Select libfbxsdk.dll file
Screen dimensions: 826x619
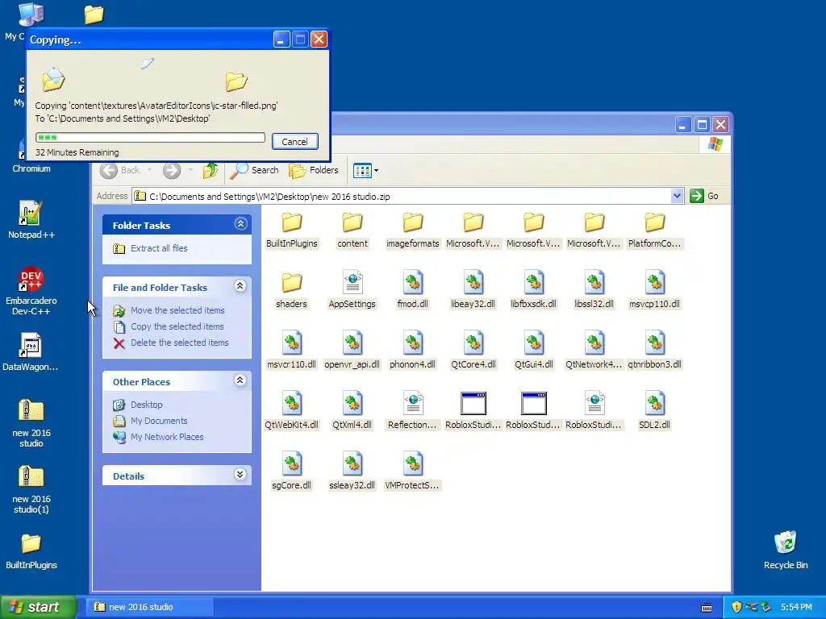click(534, 290)
